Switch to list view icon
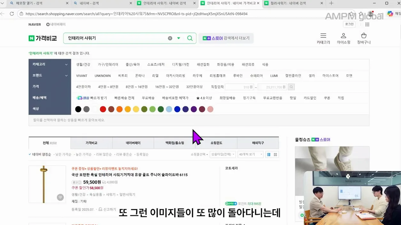The height and width of the screenshot is (225, 401). click(x=269, y=155)
